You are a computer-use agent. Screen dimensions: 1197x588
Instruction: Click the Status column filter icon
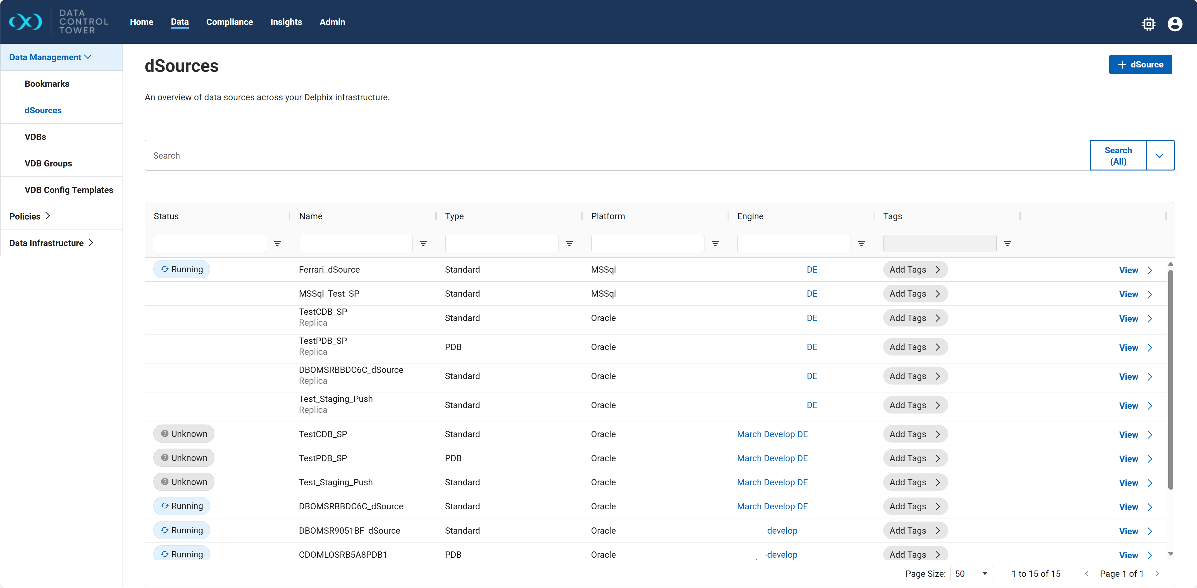point(278,243)
